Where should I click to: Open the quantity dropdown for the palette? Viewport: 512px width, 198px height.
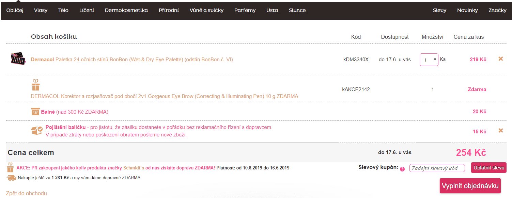[429, 60]
